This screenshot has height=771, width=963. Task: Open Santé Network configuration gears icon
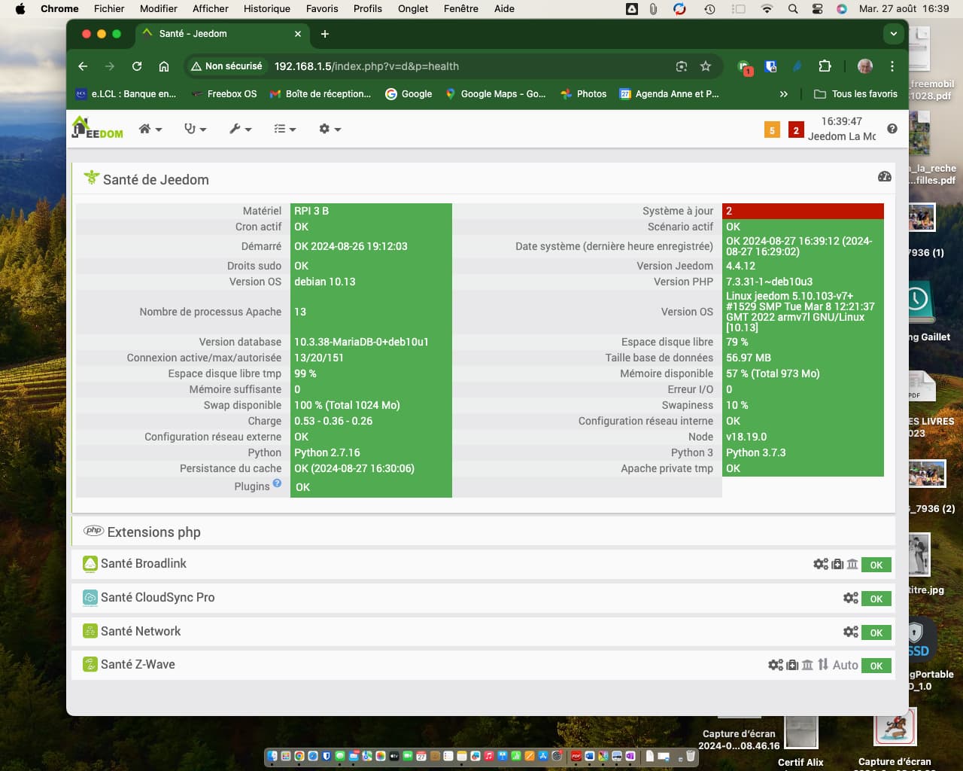[851, 632]
